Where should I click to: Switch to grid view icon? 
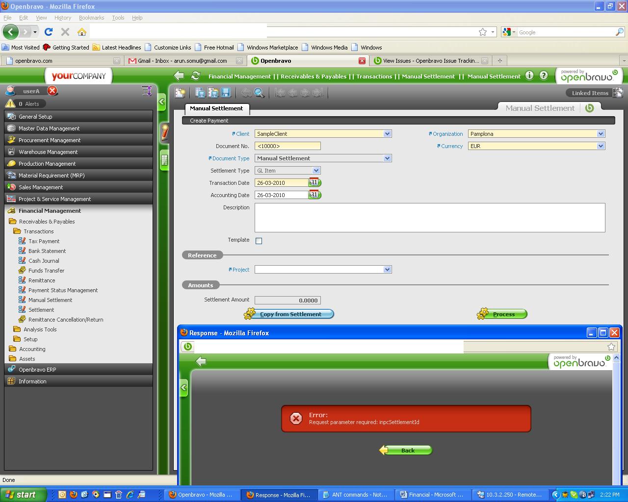pos(164,160)
